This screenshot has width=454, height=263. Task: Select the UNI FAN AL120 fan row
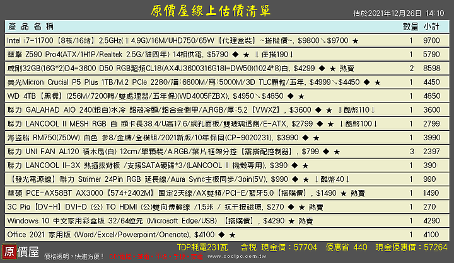coord(227,152)
